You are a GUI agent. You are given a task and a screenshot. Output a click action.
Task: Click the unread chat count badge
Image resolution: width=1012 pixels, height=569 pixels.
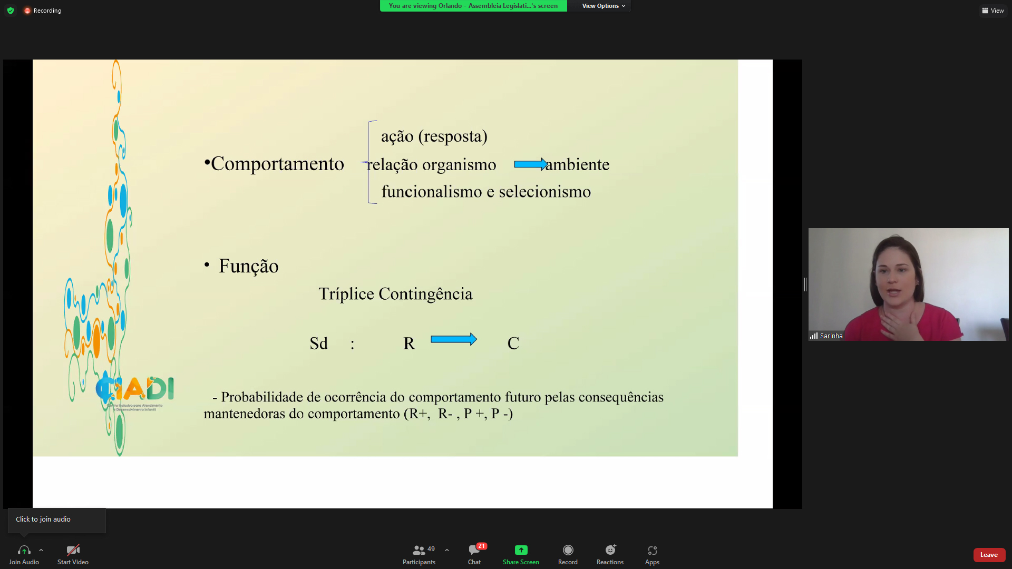click(481, 546)
